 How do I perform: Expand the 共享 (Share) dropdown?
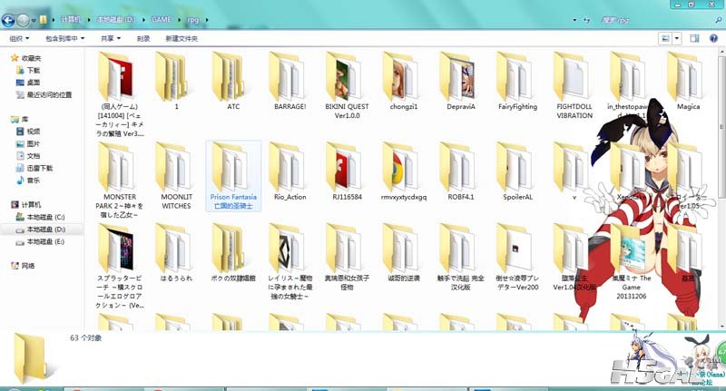tap(111, 39)
